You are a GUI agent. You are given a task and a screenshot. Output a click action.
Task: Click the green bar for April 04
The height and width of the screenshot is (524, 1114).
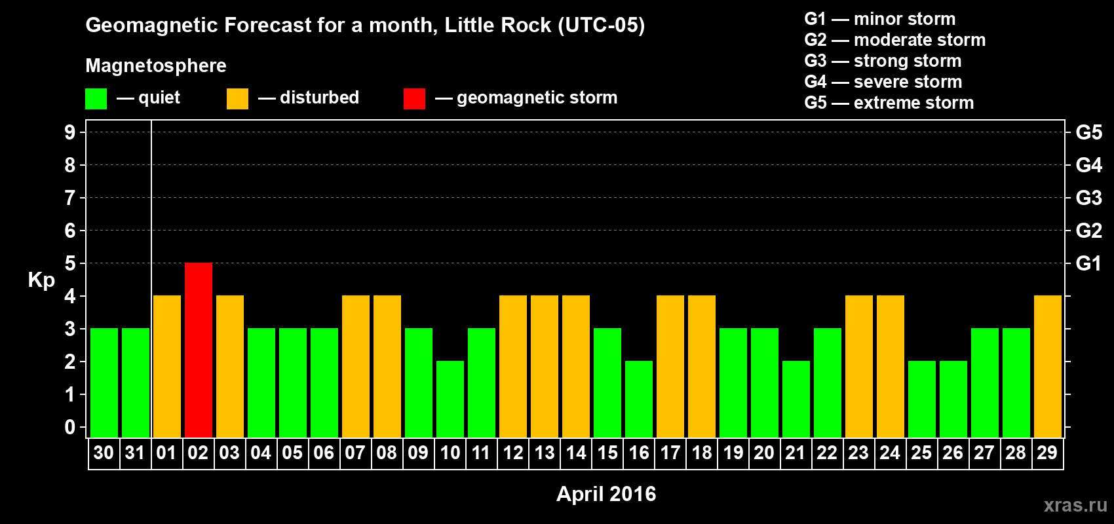pyautogui.click(x=261, y=383)
